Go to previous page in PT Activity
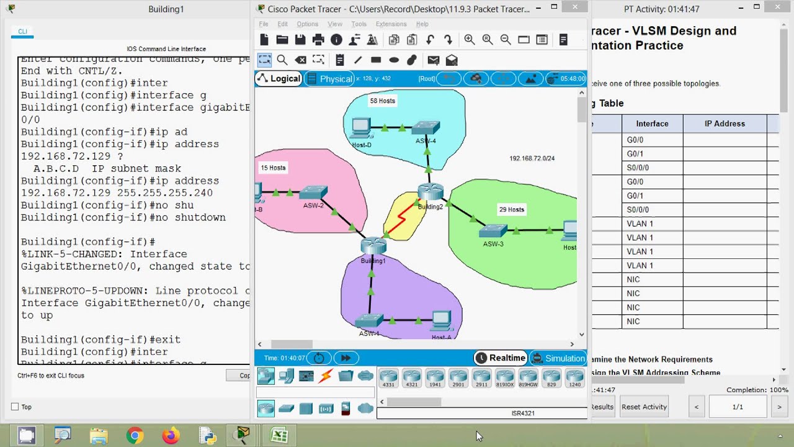This screenshot has height=447, width=794. pos(697,407)
